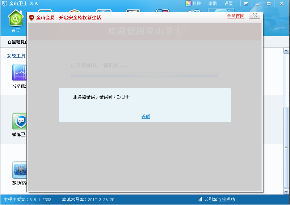Open the 设置 settings menu
The height and width of the screenshot is (205, 290).
228,4
